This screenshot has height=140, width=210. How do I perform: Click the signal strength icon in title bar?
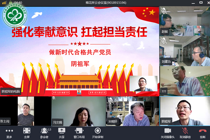click(x=4, y=3)
